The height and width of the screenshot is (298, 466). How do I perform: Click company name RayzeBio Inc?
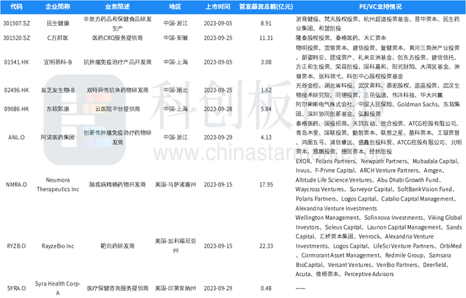click(58, 246)
